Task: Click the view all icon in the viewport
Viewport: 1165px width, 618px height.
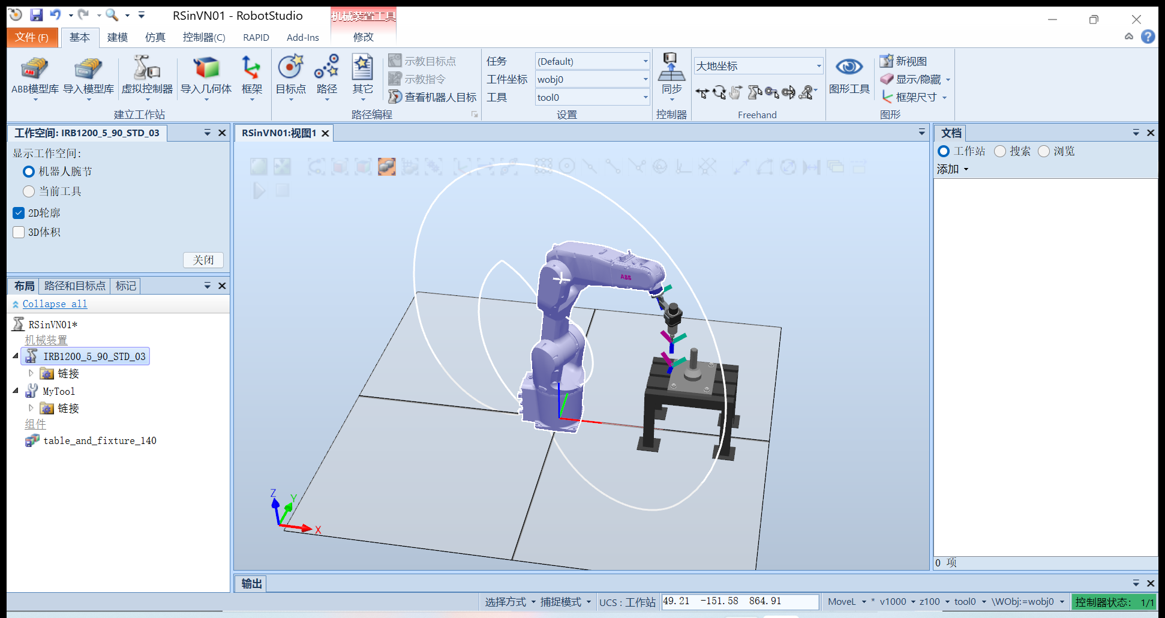Action: tap(259, 166)
